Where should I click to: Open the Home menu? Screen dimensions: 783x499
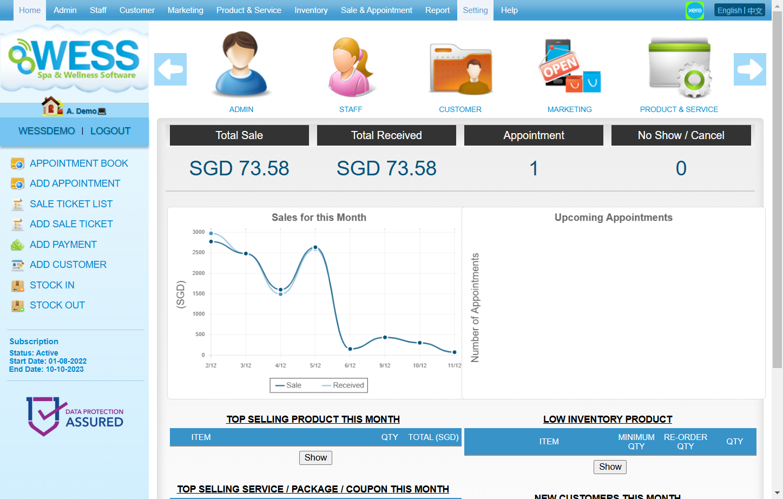click(30, 10)
